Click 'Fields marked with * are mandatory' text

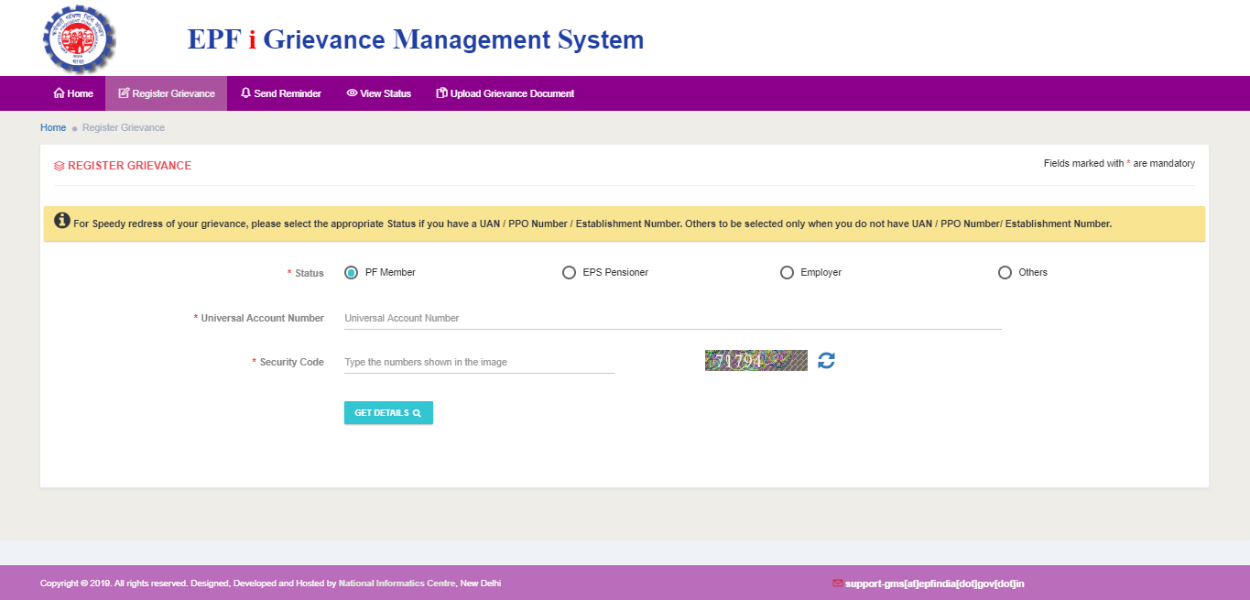(1119, 163)
